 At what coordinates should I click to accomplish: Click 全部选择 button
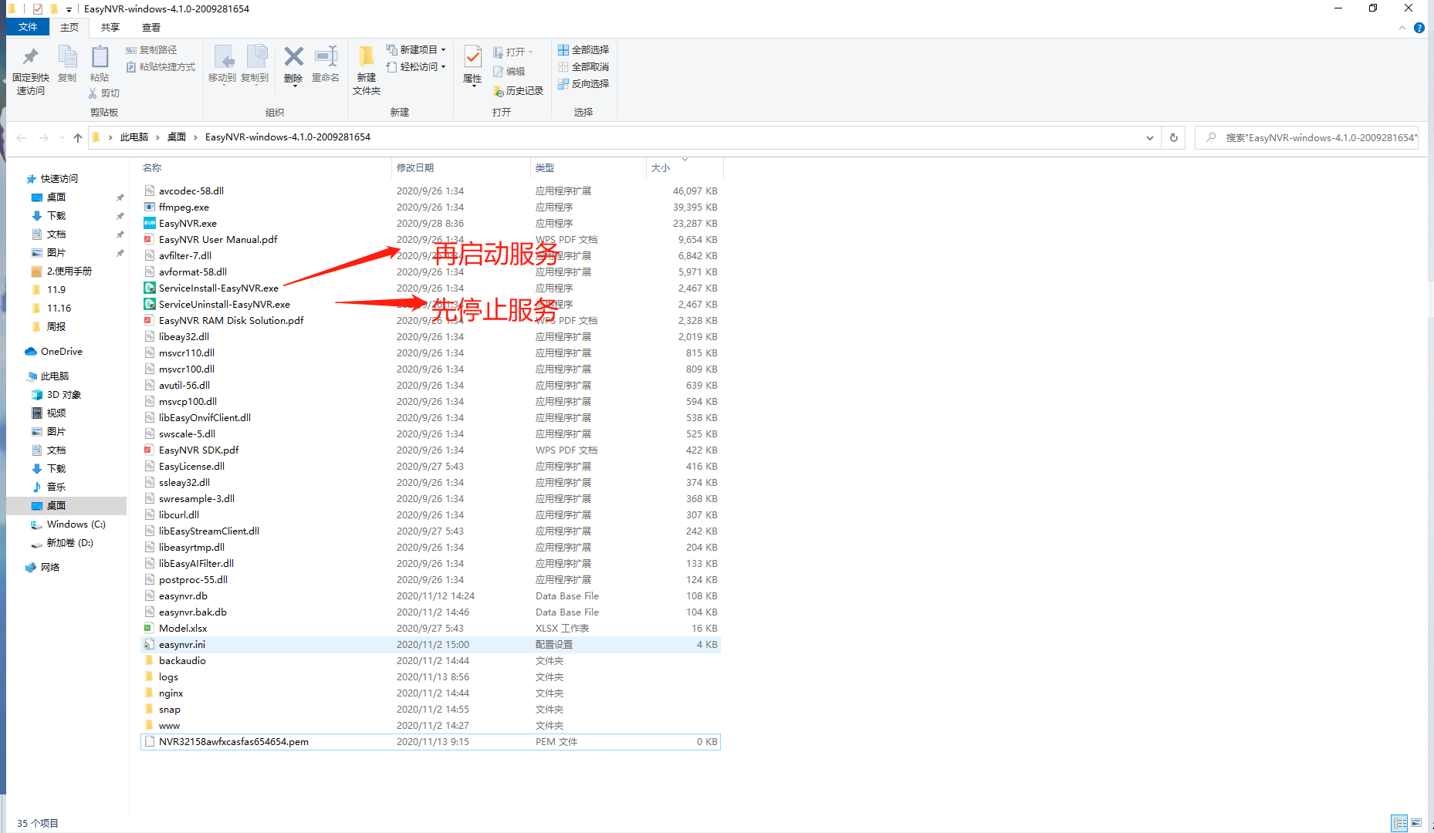[x=583, y=50]
